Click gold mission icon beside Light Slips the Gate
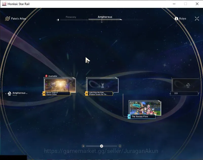 pyautogui.click(x=86, y=93)
